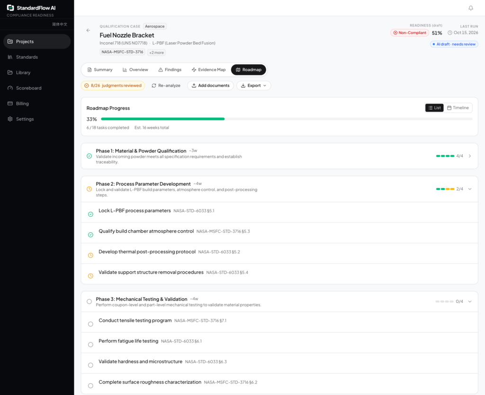The height and width of the screenshot is (395, 485).
Task: Expand Phase 1 with its chevron
Action: point(469,156)
